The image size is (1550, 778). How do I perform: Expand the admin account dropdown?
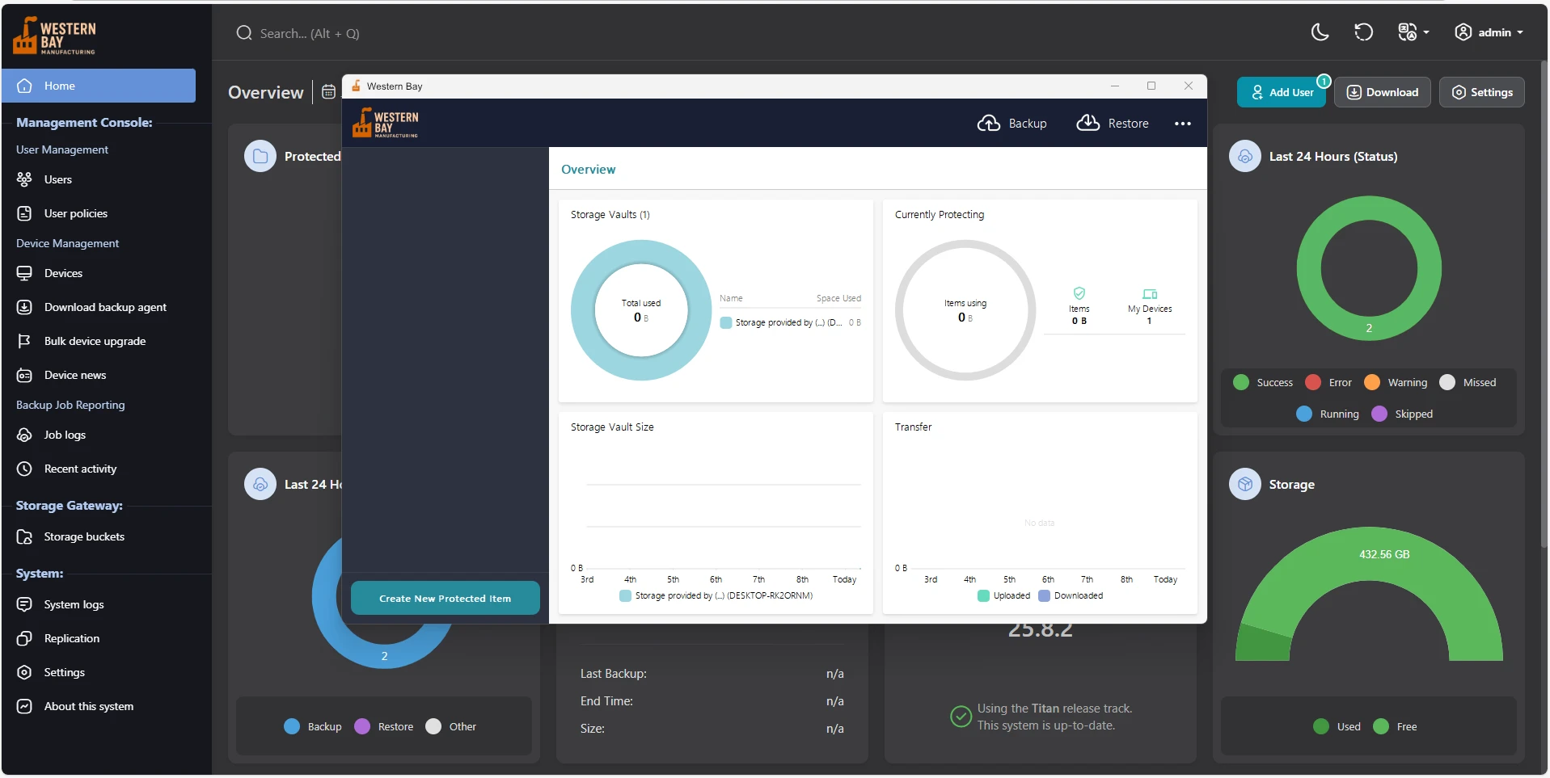1489,32
